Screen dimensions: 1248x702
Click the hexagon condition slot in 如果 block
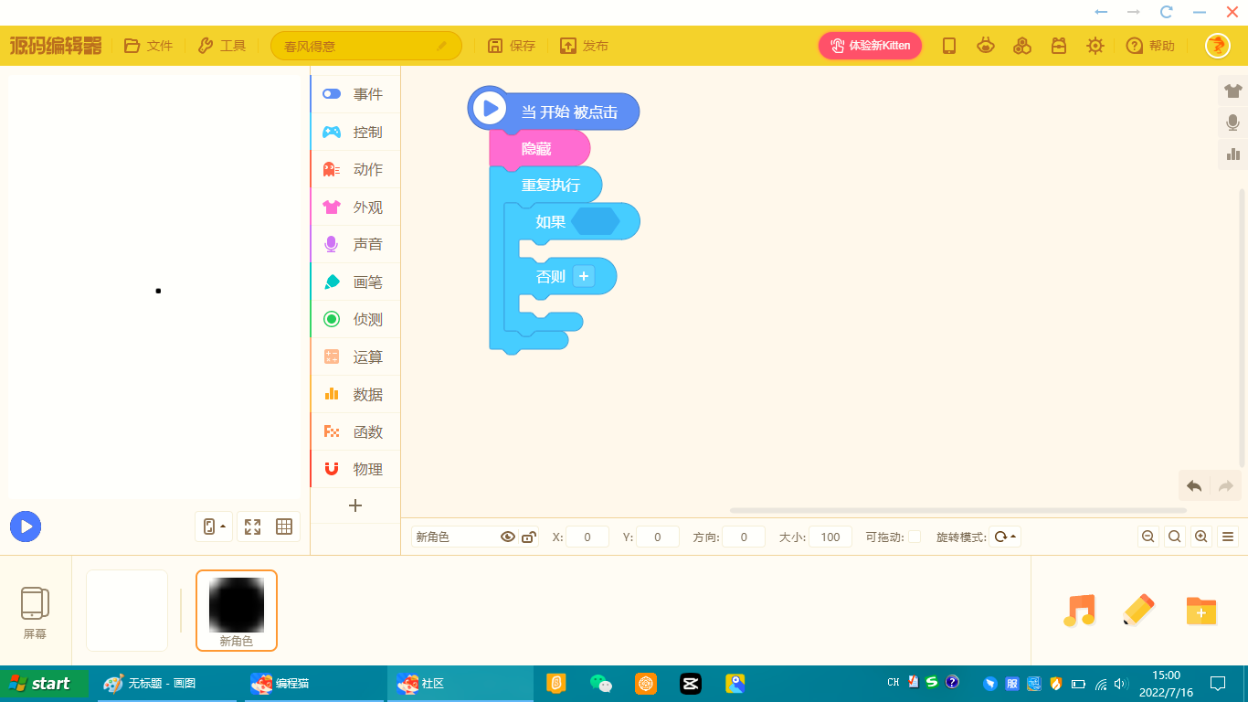point(596,221)
